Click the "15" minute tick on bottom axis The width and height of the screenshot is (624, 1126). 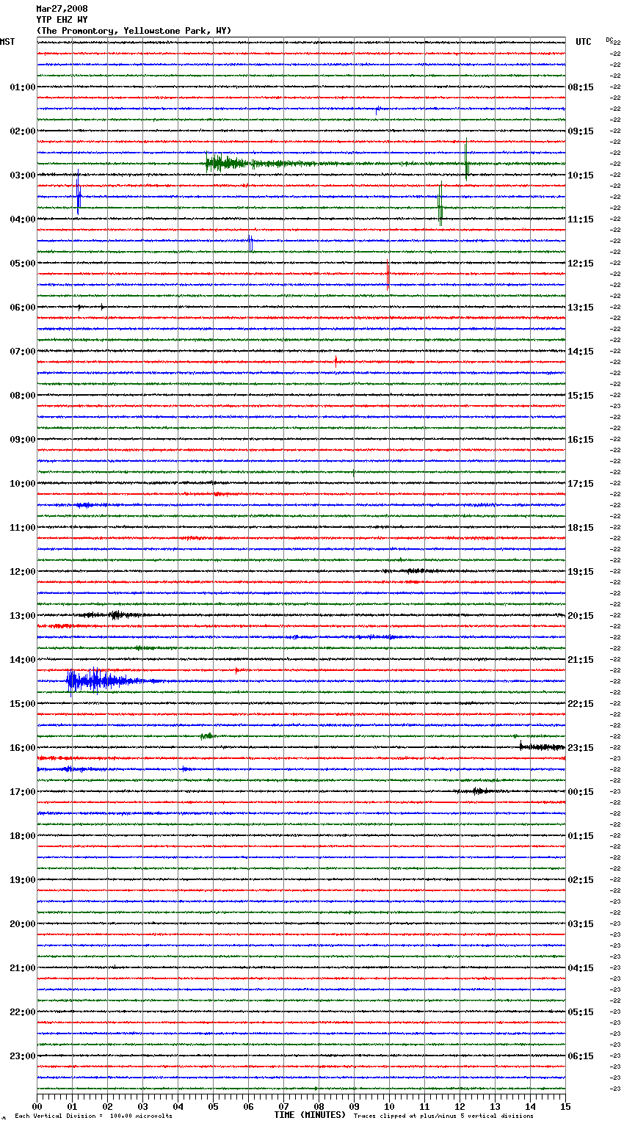(x=565, y=1106)
